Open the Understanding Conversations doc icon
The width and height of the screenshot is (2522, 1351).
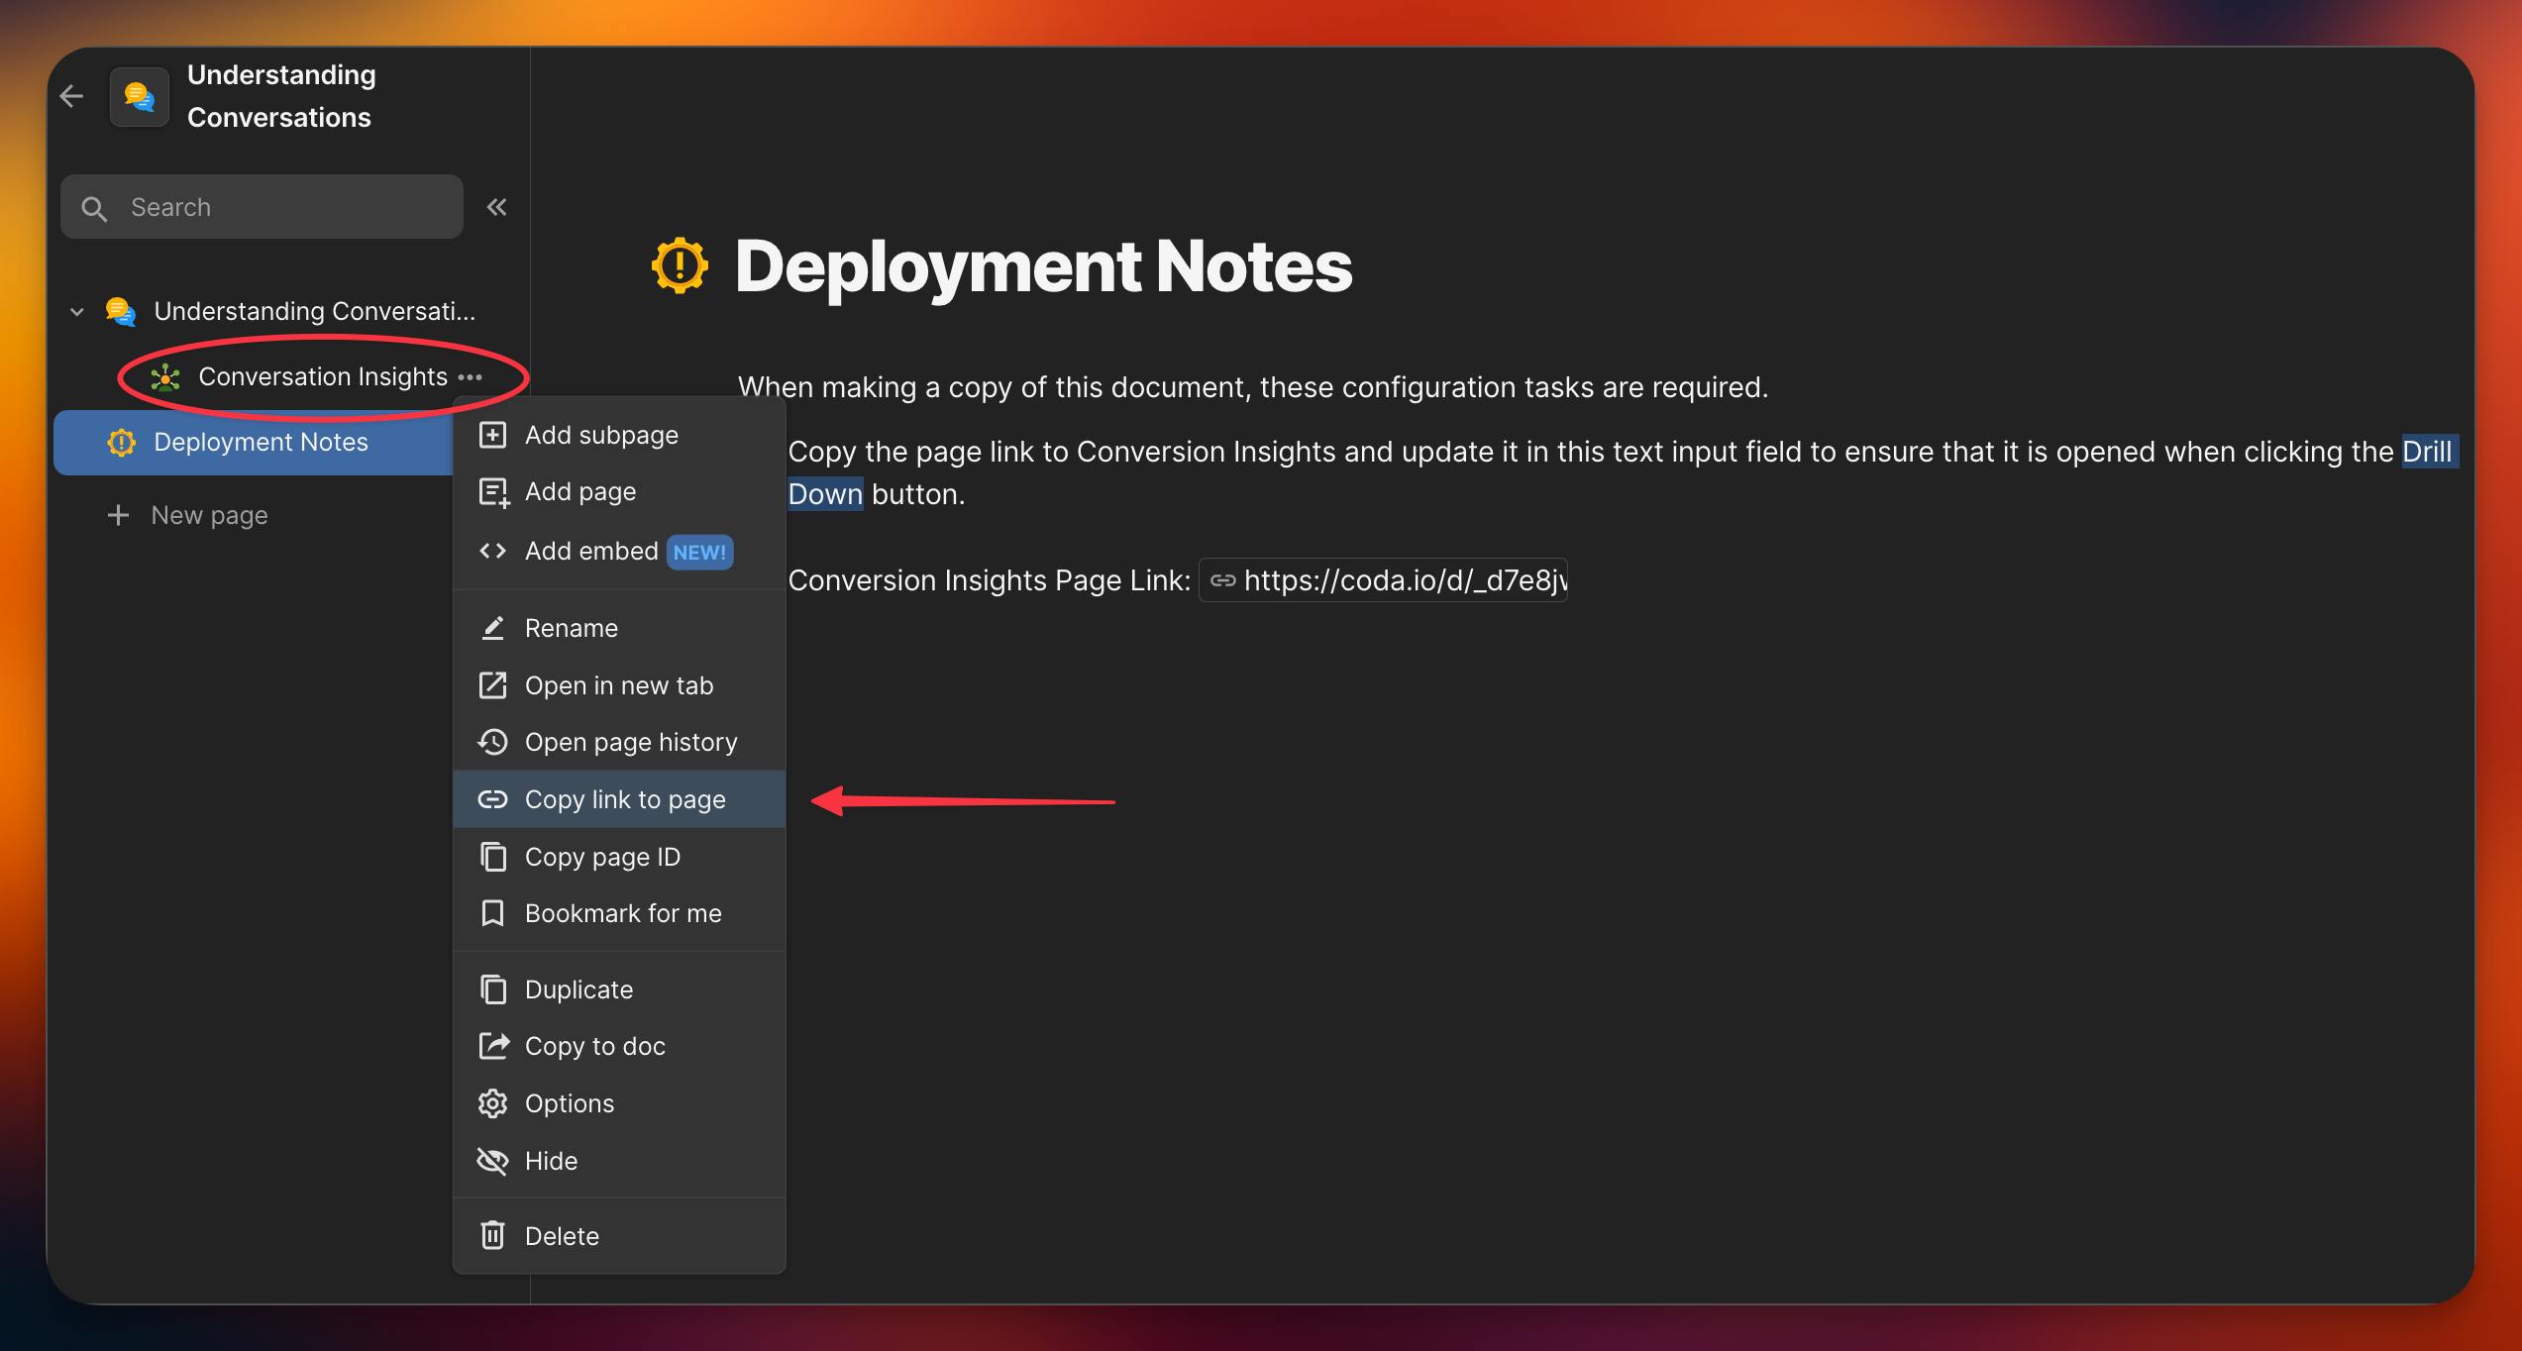pos(140,96)
